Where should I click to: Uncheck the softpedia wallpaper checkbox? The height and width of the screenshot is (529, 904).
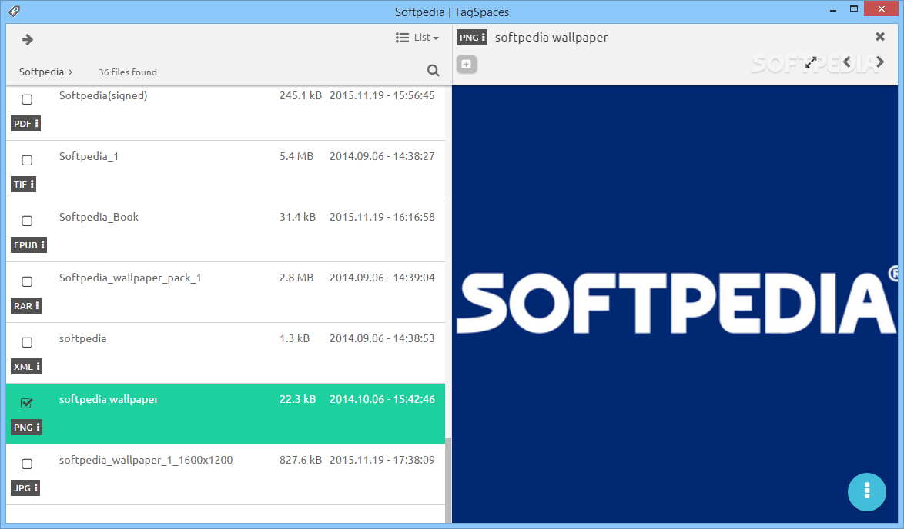[26, 403]
